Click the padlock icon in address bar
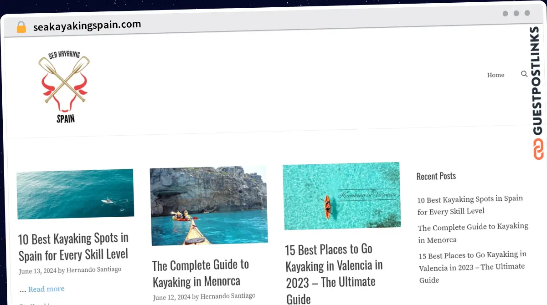 click(21, 27)
